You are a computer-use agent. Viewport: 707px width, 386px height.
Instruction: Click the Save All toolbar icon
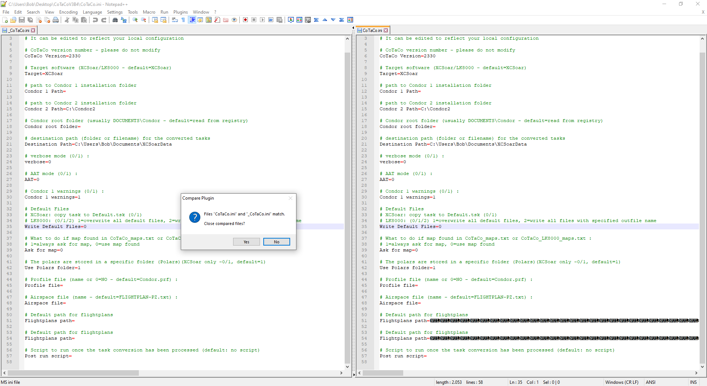point(30,20)
